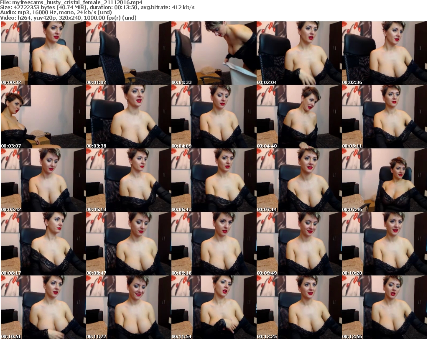Select the frame stamped 00:04:40
This screenshot has width=428, height=339.
click(299, 117)
